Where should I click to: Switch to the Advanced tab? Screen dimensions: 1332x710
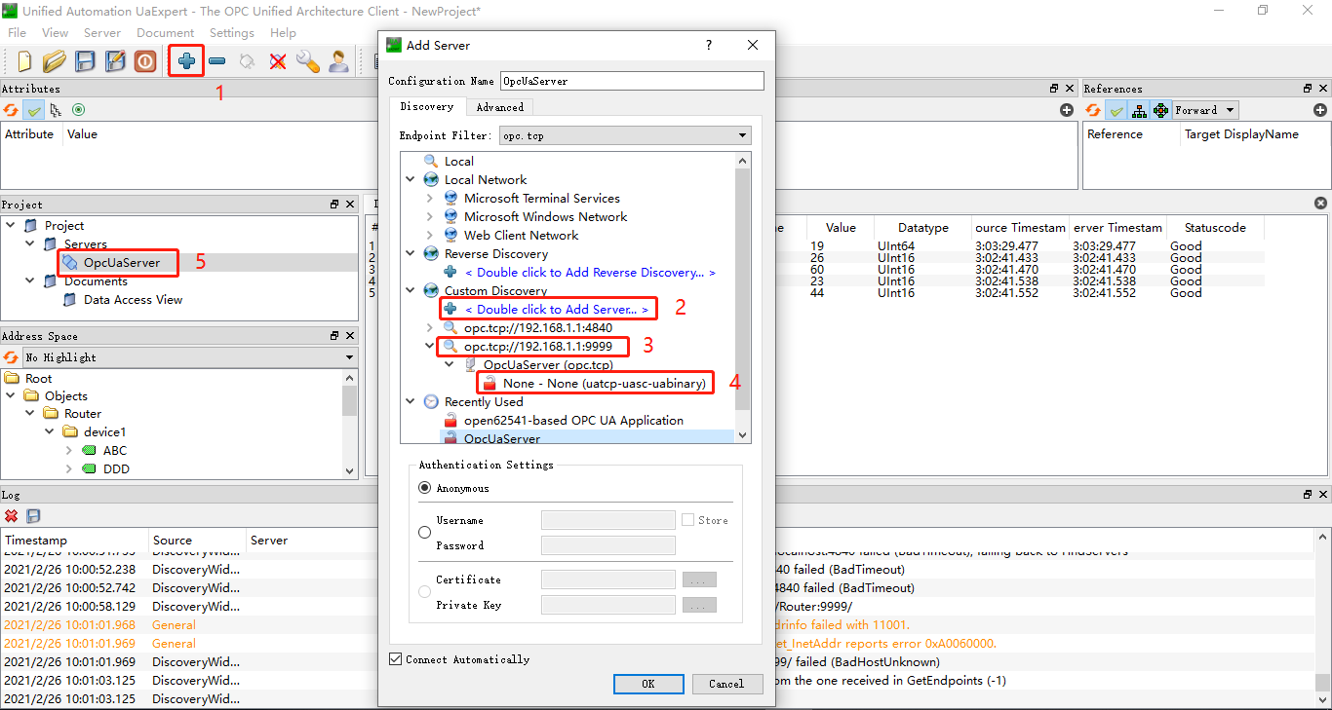coord(499,107)
